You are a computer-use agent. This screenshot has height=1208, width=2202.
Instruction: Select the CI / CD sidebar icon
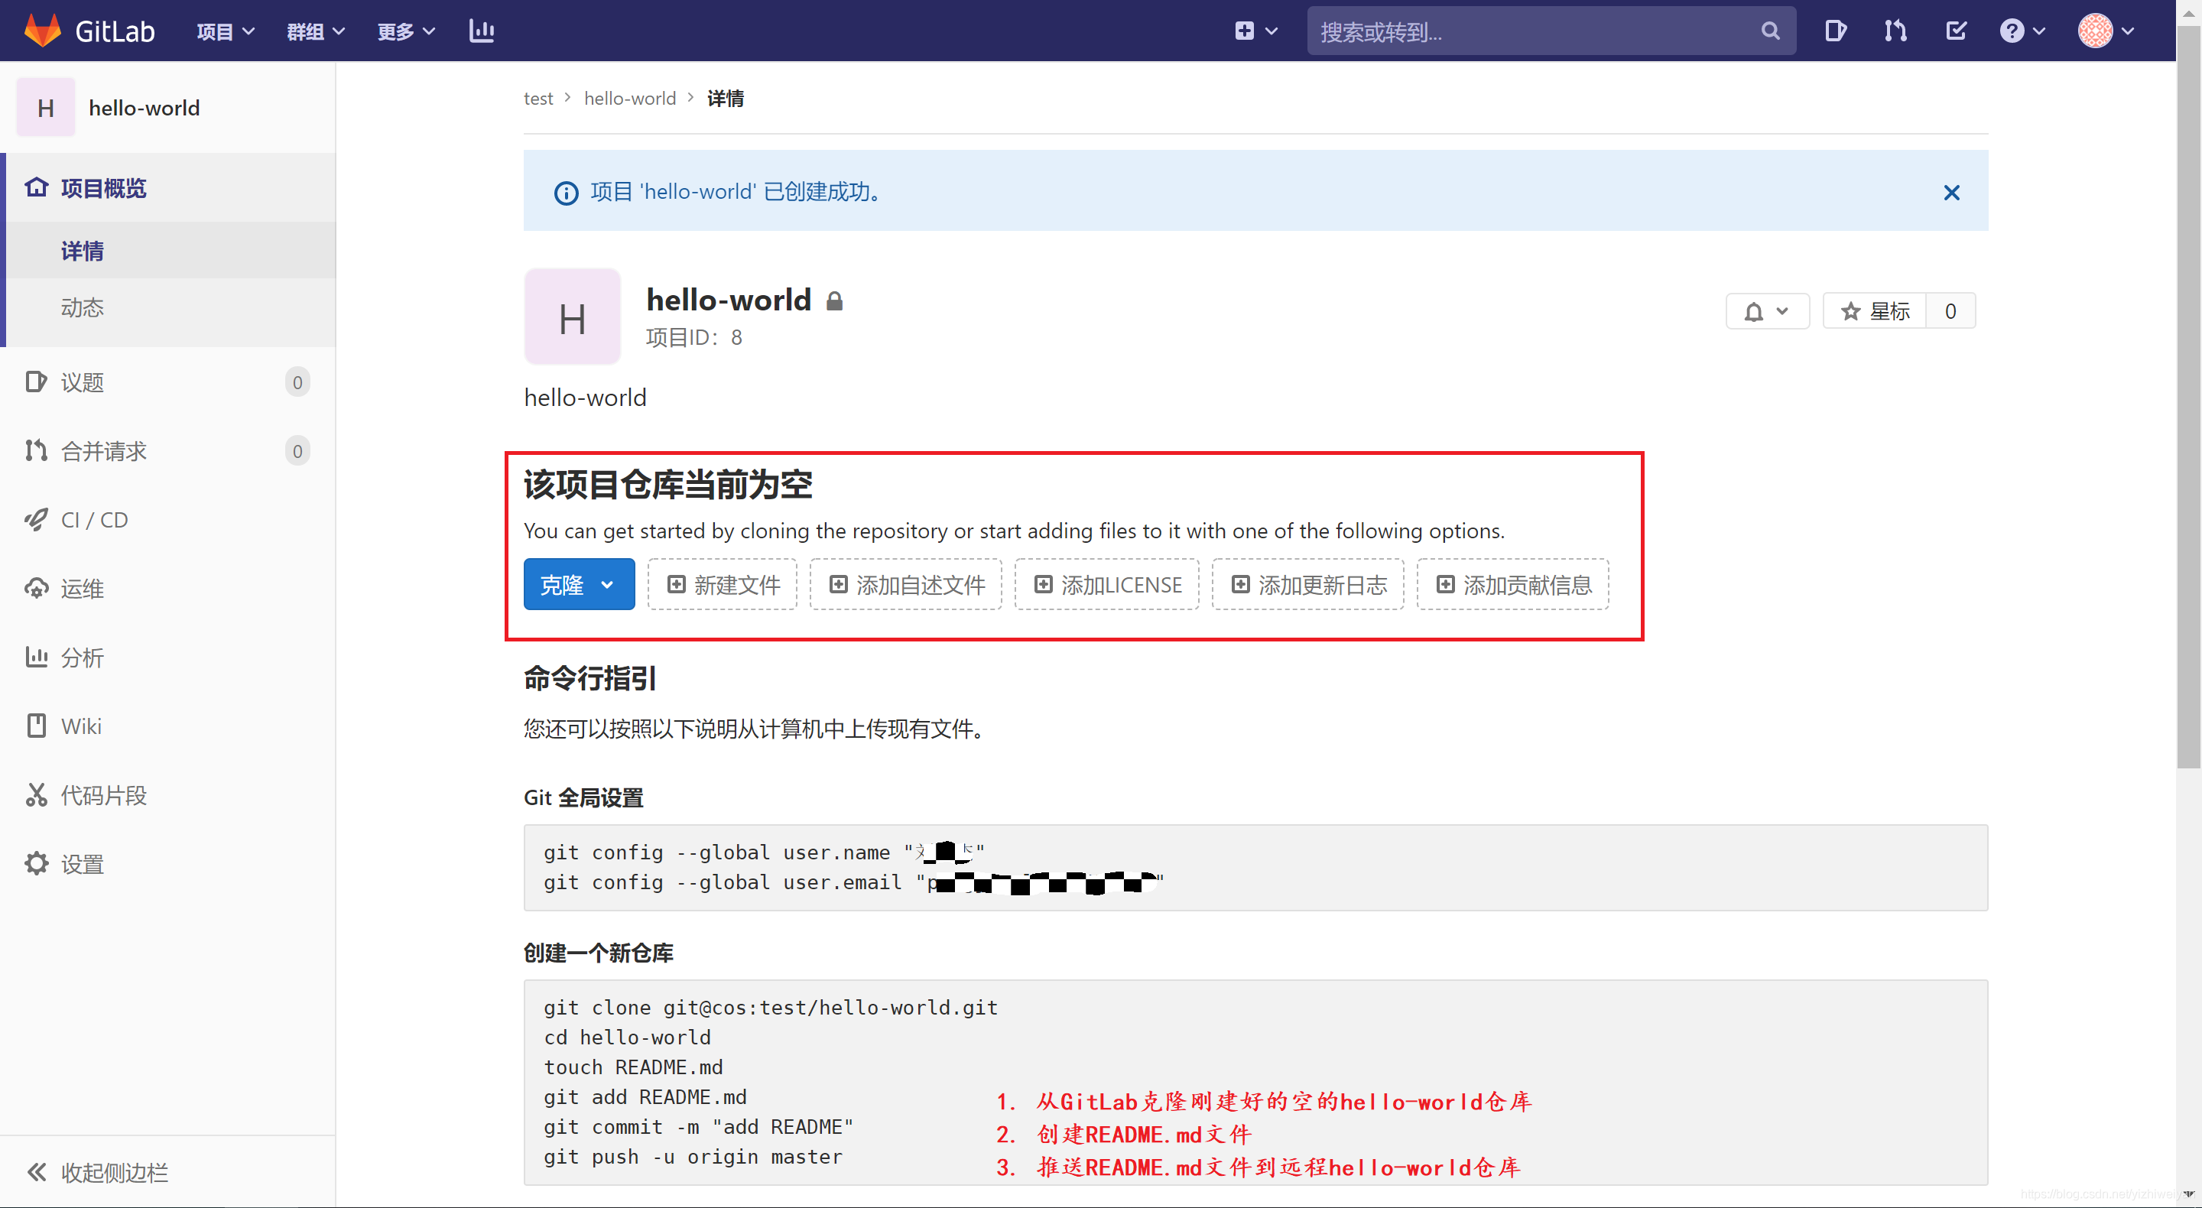click(36, 520)
